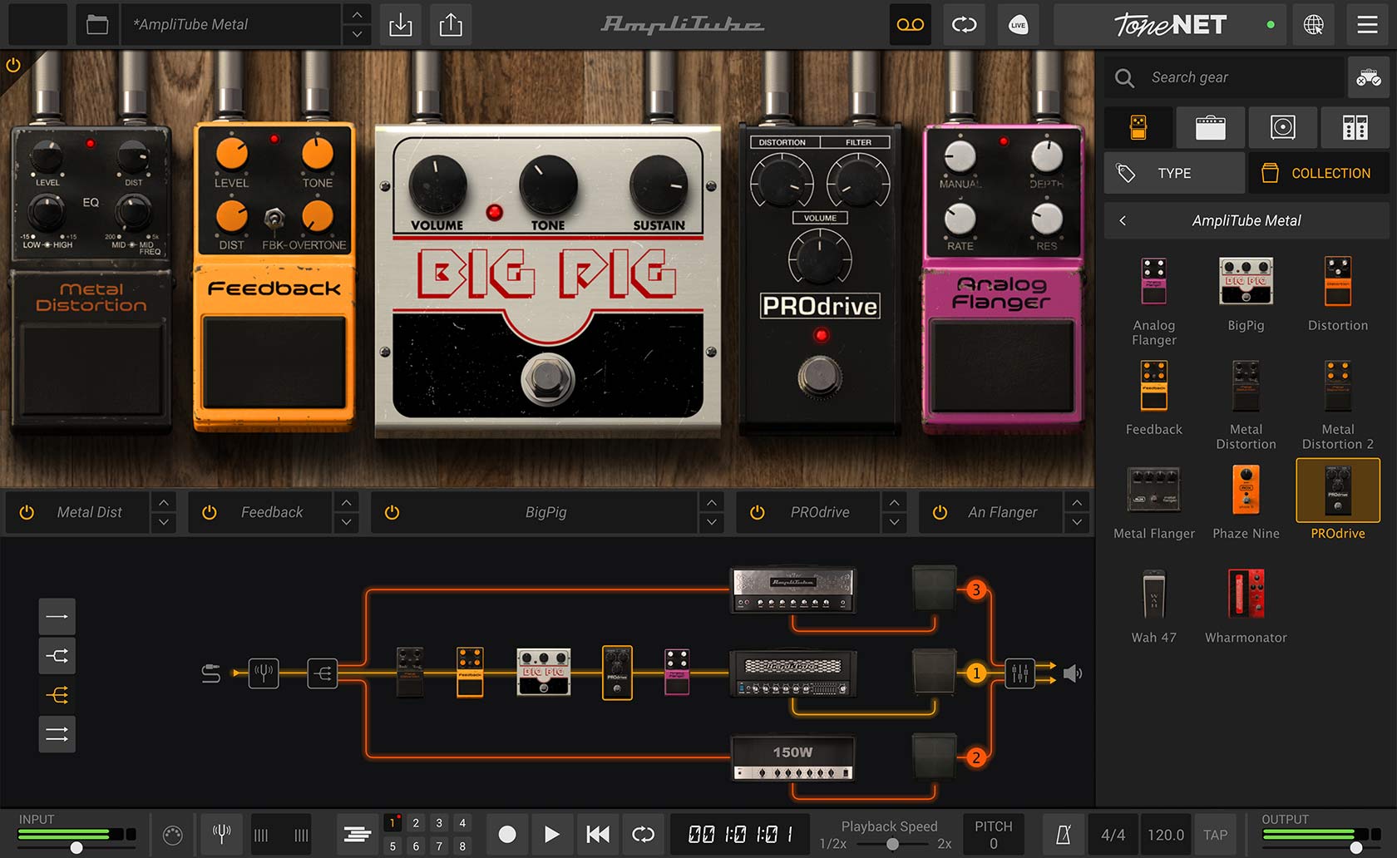Switch to the TYPE tab

1174,173
